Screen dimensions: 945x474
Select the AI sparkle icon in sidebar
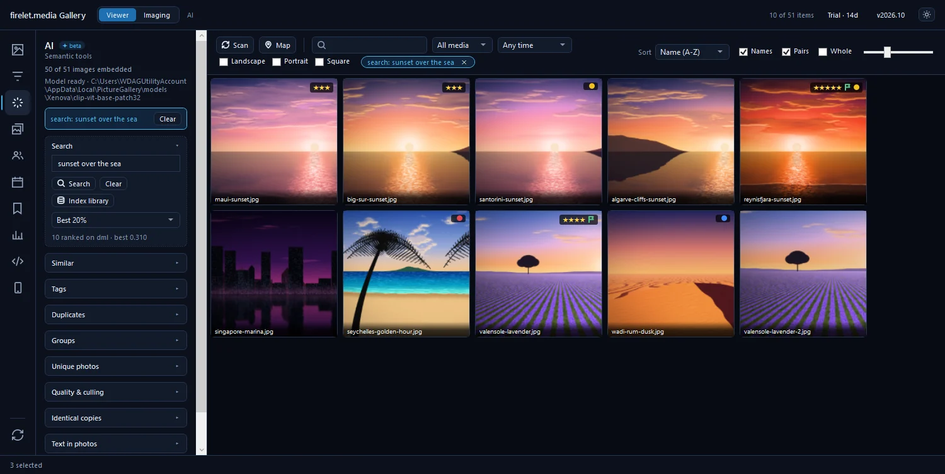18,103
